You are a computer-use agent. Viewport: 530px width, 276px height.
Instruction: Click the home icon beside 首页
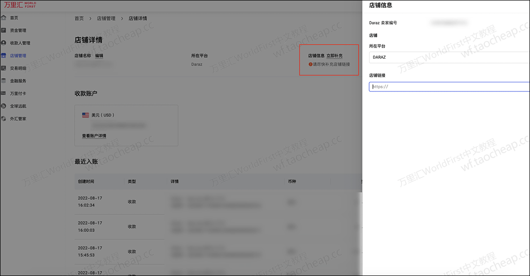click(x=3, y=18)
